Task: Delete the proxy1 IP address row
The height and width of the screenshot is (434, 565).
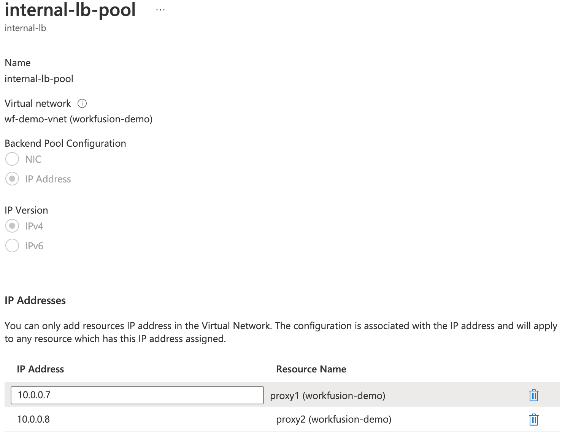Action: (533, 395)
